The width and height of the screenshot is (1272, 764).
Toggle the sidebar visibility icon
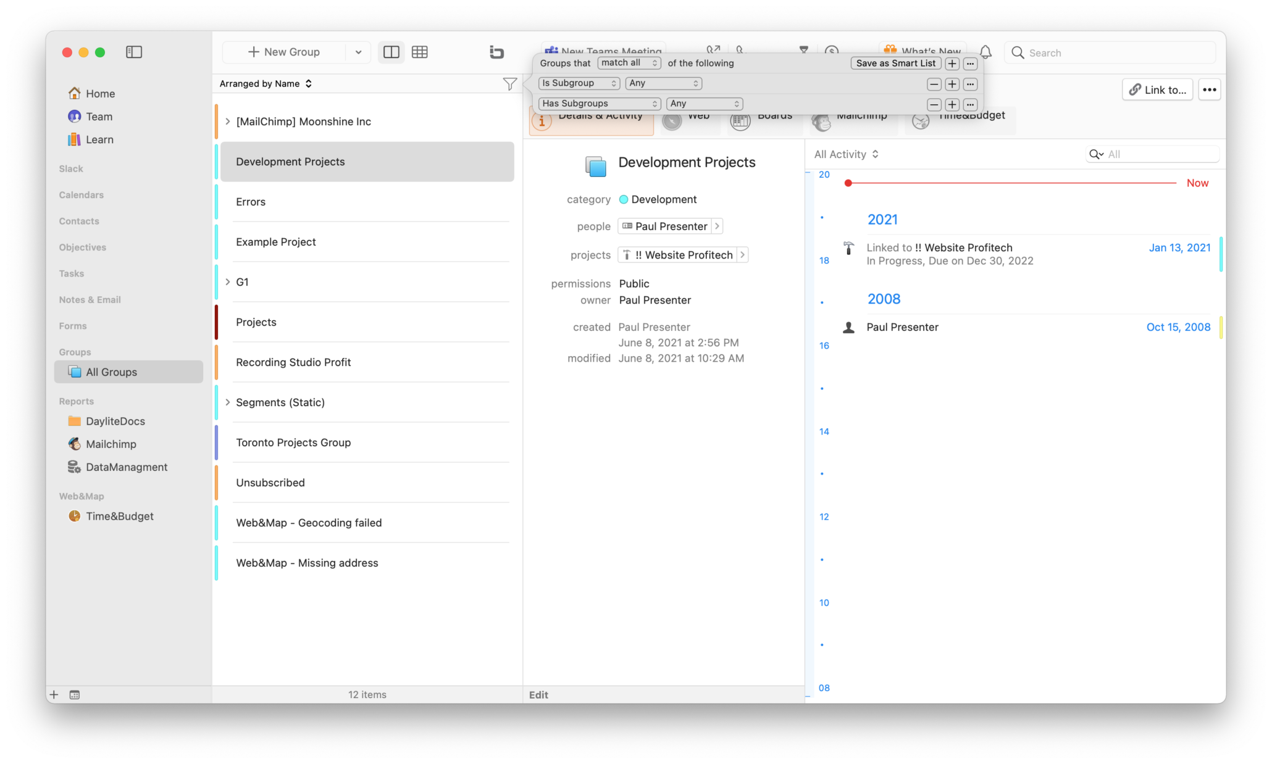click(134, 52)
